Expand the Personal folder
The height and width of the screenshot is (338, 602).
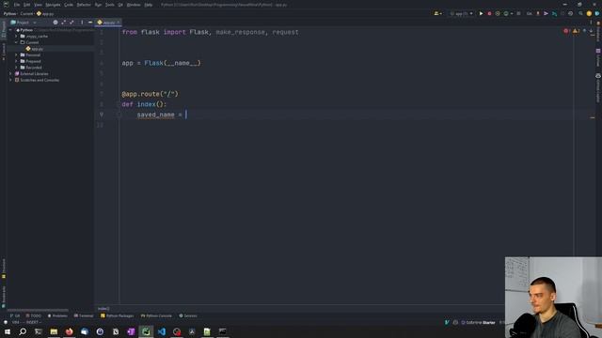pyautogui.click(x=16, y=54)
